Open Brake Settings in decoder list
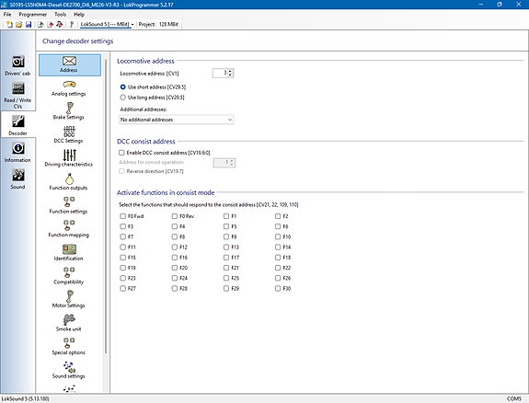Screen dimensions: 529x403 [69, 111]
